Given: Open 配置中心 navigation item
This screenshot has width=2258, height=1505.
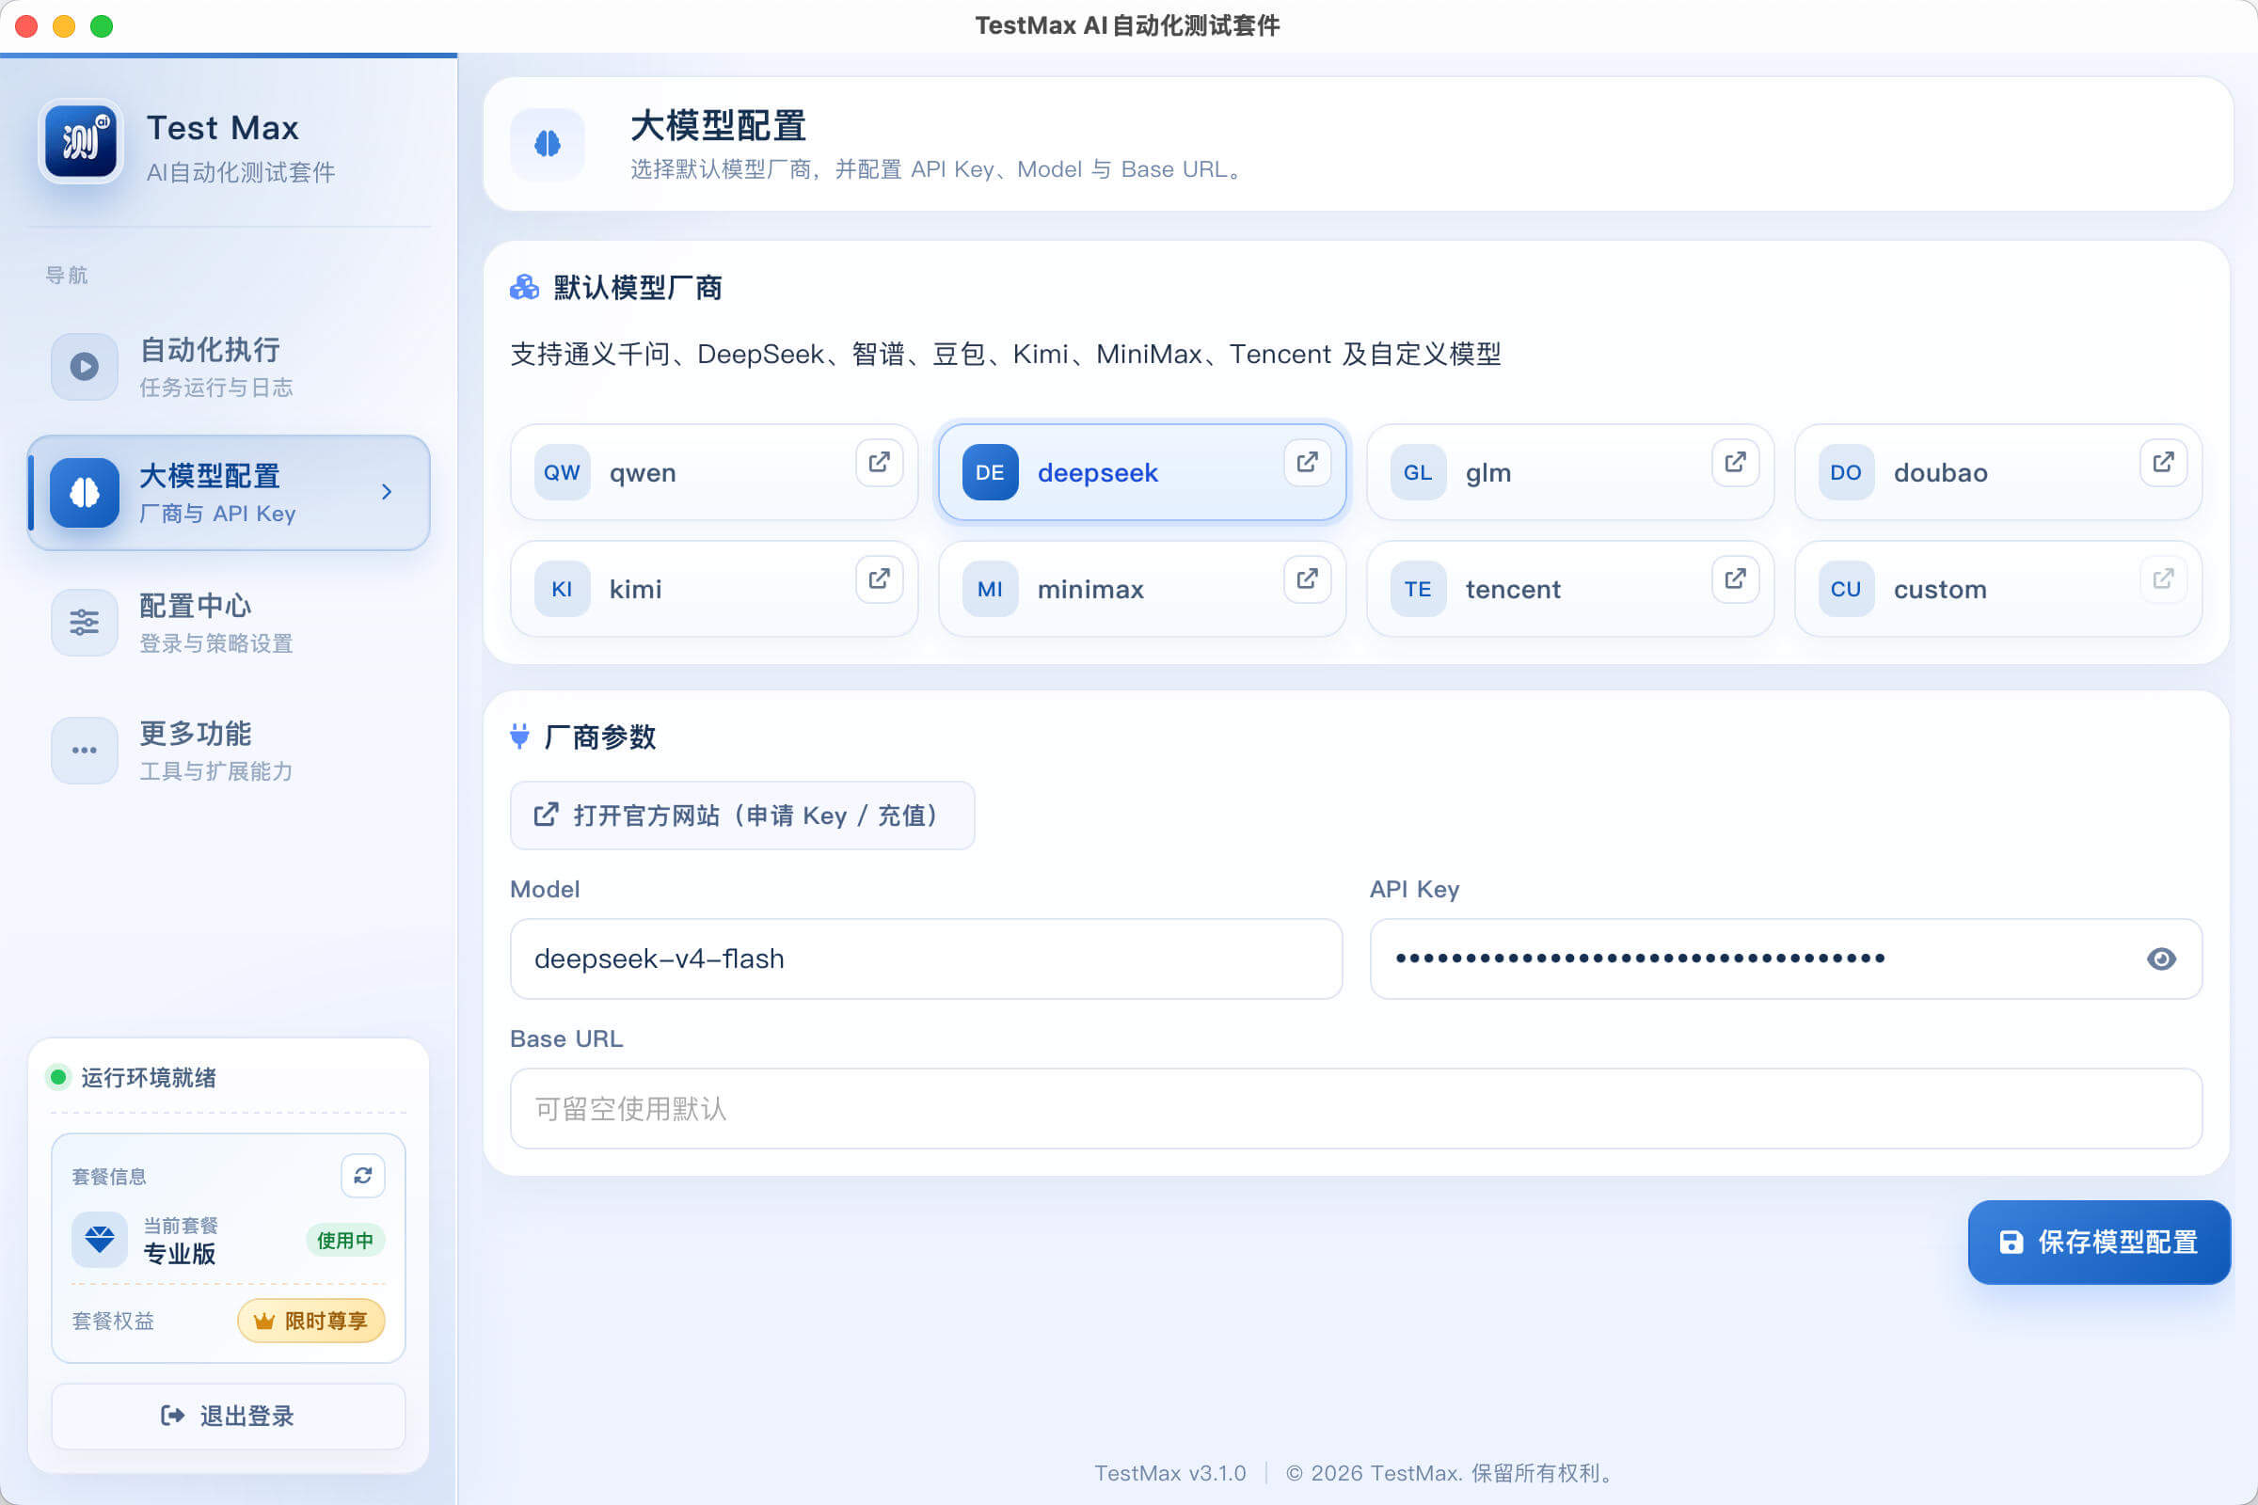Looking at the screenshot, I should tap(229, 622).
